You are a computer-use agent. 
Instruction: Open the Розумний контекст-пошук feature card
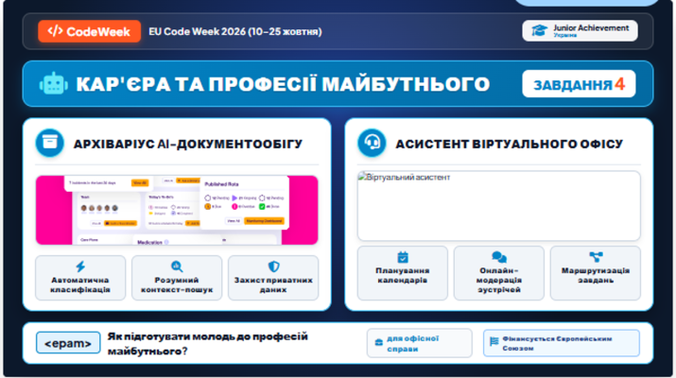click(x=177, y=278)
